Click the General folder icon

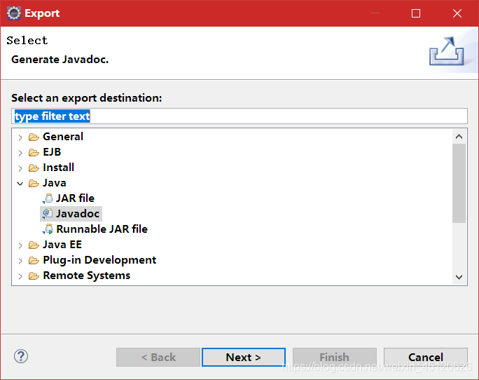pyautogui.click(x=34, y=137)
